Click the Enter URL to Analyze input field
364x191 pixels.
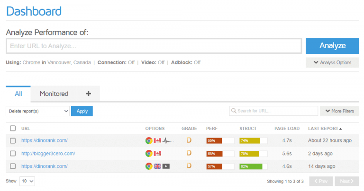[x=154, y=46]
